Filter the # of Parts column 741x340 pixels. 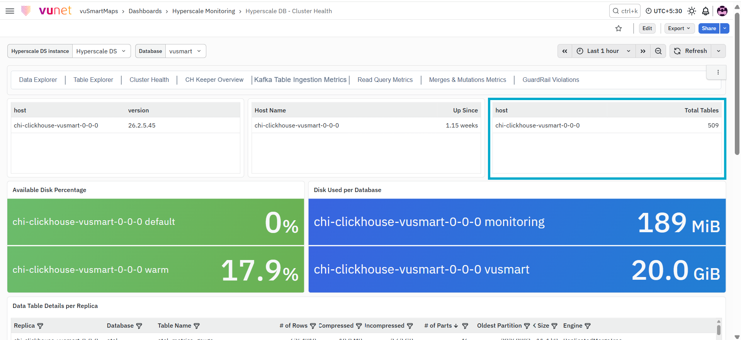coord(465,326)
